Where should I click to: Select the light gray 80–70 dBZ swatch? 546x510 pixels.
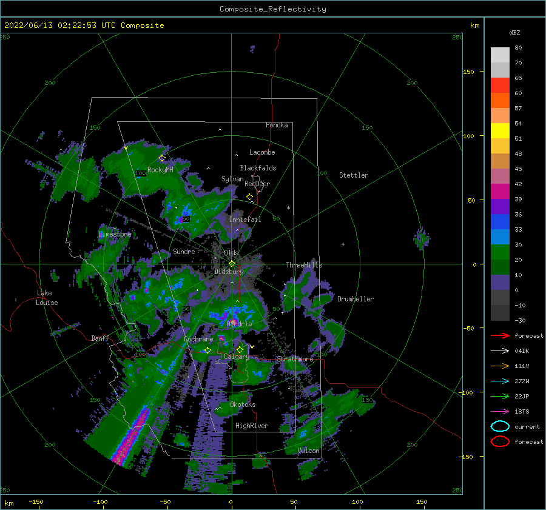tap(500, 55)
